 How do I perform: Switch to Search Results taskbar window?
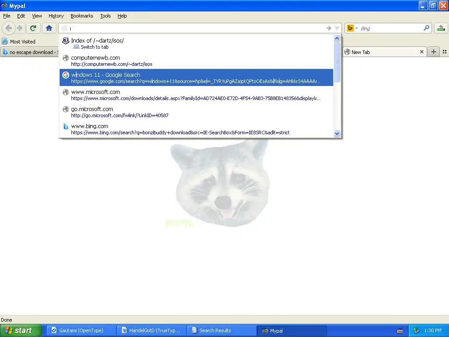click(x=222, y=331)
